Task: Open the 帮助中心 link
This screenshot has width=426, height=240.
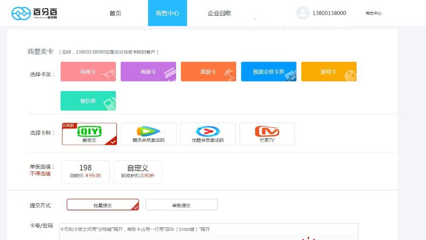Action: coord(373,13)
